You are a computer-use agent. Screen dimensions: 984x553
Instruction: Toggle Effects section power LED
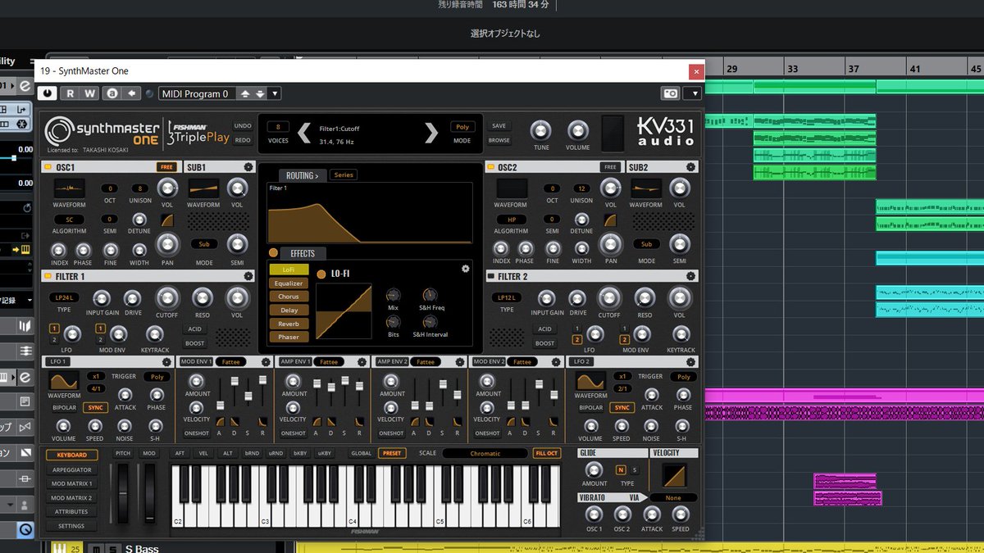click(x=273, y=252)
